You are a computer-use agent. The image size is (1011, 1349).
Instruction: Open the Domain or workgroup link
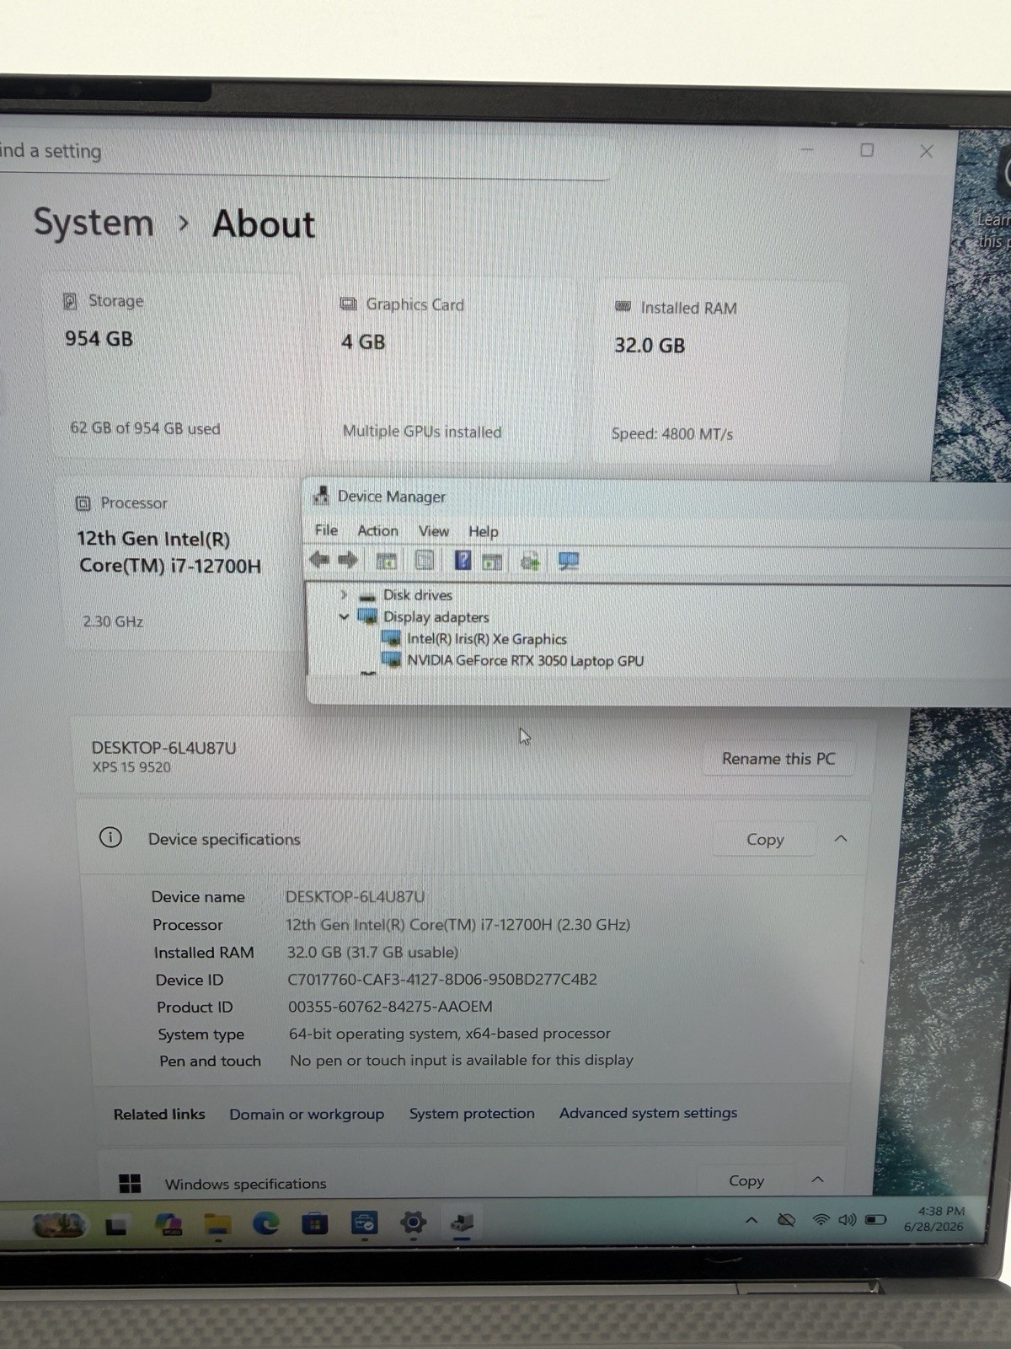click(307, 1114)
